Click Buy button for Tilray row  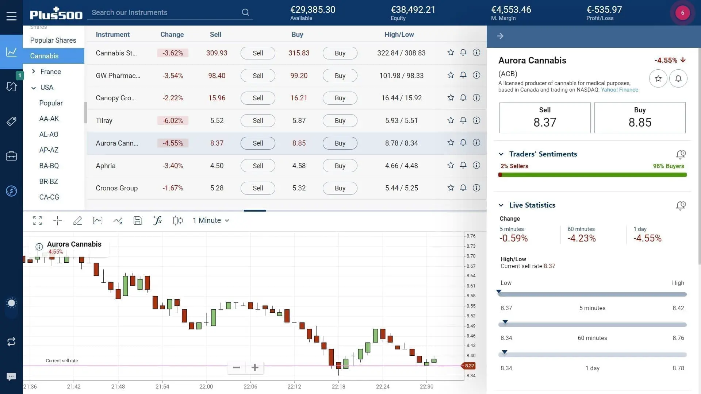click(340, 120)
